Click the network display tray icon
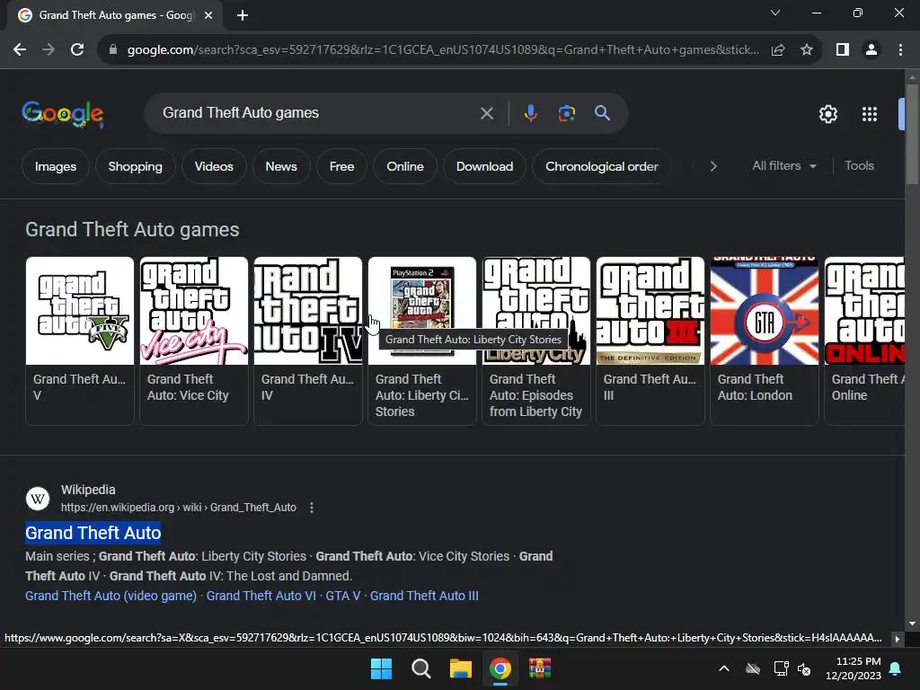Image resolution: width=920 pixels, height=690 pixels. [x=781, y=668]
